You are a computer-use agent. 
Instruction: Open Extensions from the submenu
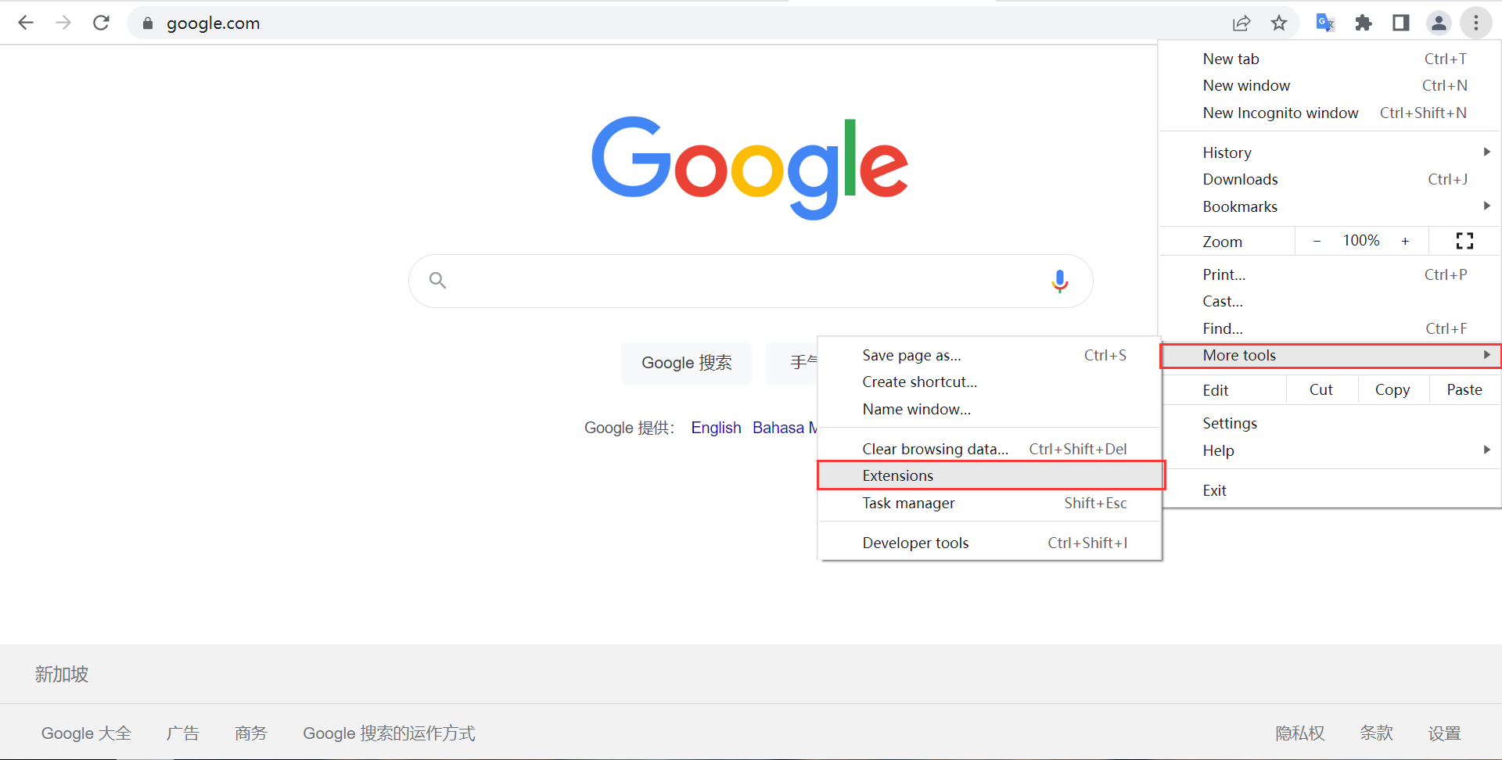point(991,475)
